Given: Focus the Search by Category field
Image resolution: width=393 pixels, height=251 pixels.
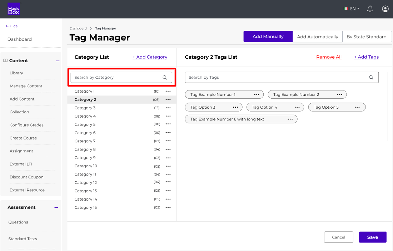Looking at the screenshot, I should (121, 78).
